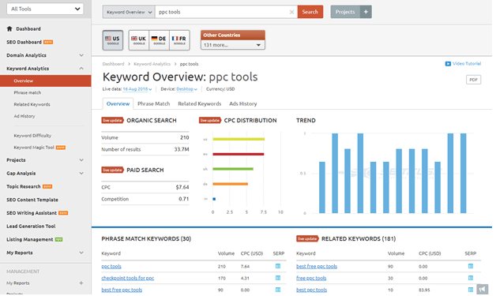Expand Projects sidebar section
Viewport: 496px width, 296px height.
pos(81,160)
